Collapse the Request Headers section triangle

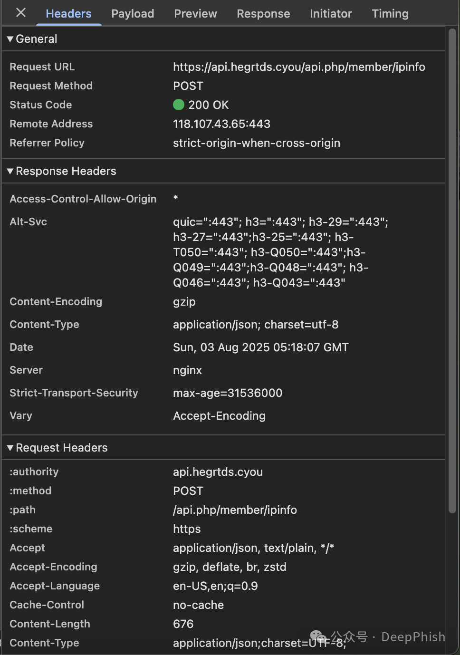point(10,448)
